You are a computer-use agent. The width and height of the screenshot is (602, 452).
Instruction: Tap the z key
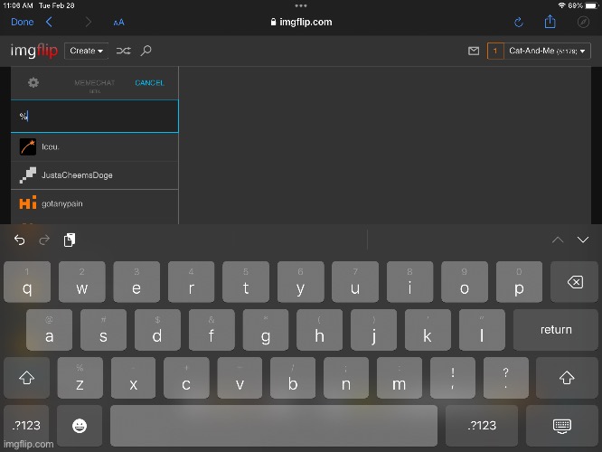(x=80, y=378)
